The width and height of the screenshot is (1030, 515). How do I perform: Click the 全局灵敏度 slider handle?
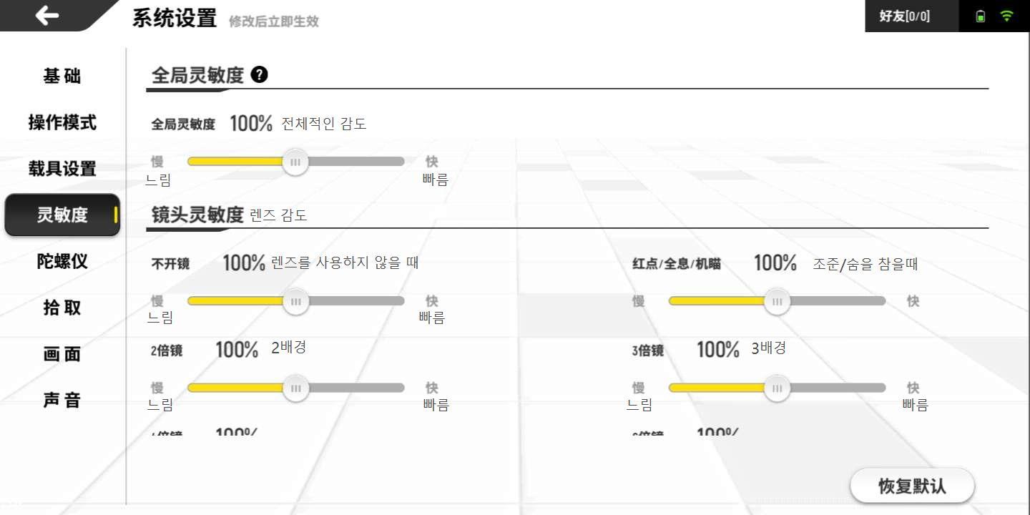(x=295, y=162)
